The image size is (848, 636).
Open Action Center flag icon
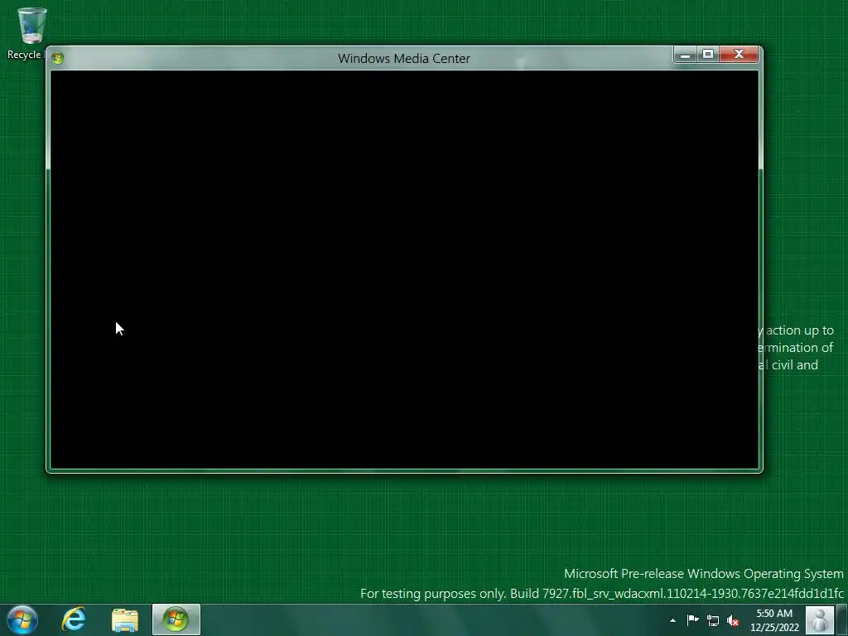point(693,620)
